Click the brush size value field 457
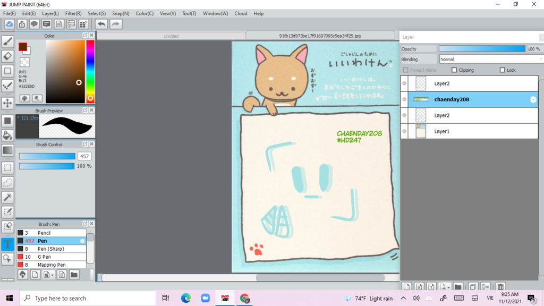Image resolution: width=544 pixels, height=306 pixels. tap(84, 157)
